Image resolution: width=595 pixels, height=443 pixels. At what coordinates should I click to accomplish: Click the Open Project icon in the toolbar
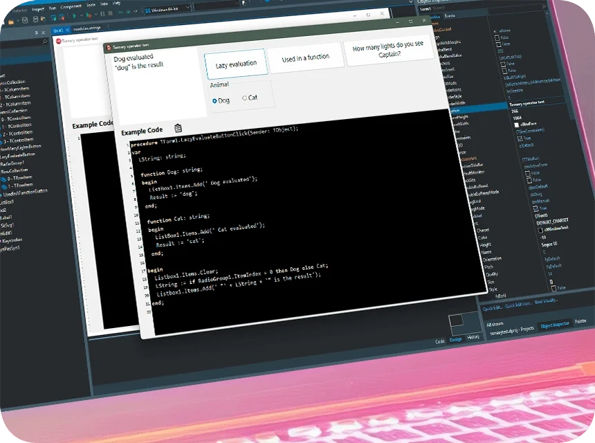43,19
